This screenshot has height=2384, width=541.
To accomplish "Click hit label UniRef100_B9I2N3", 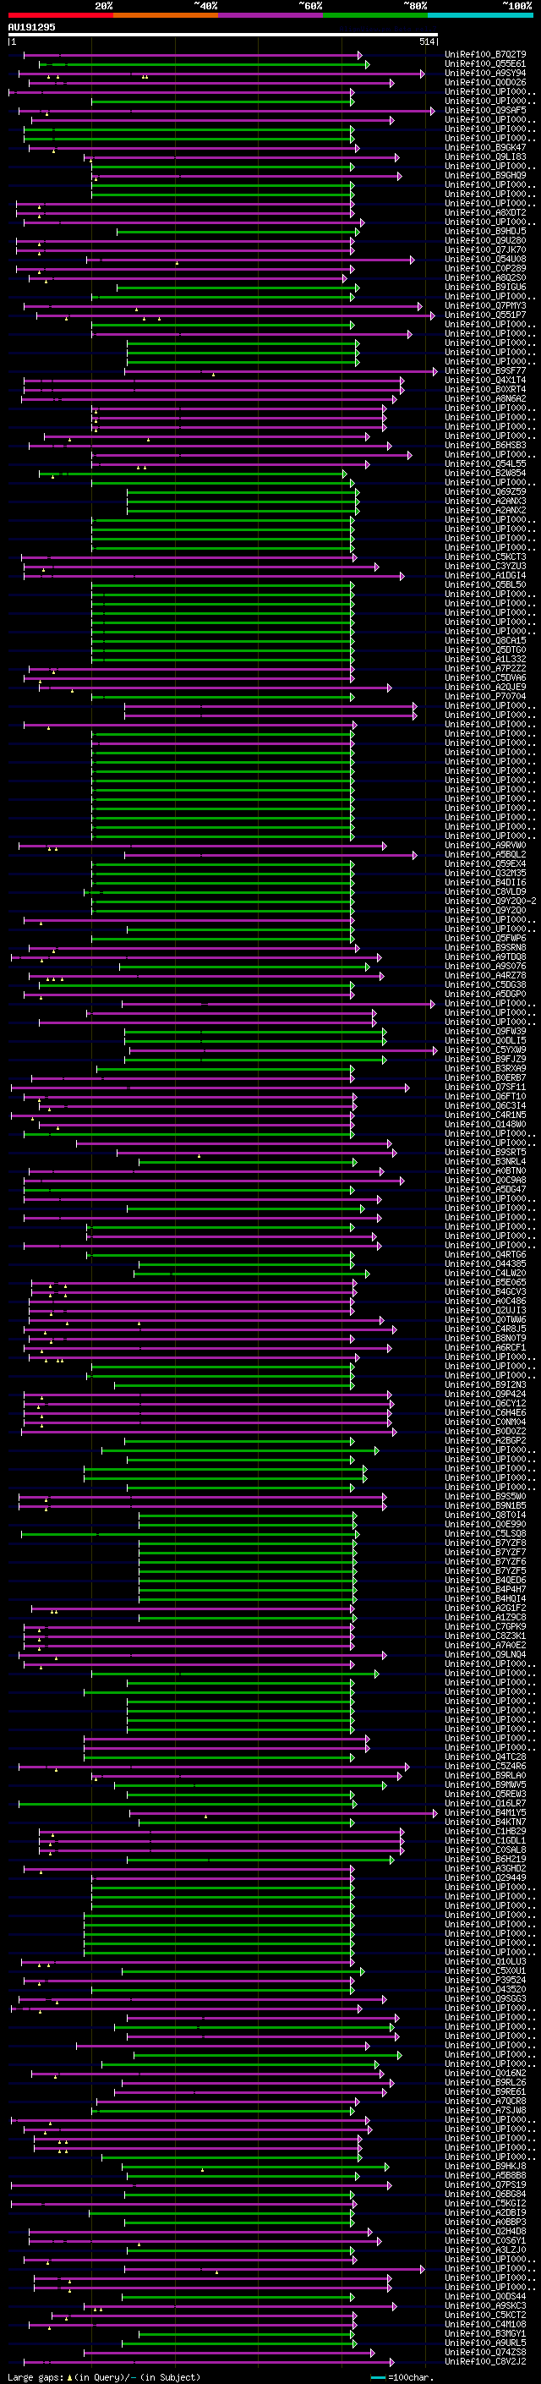I will pyautogui.click(x=485, y=1384).
